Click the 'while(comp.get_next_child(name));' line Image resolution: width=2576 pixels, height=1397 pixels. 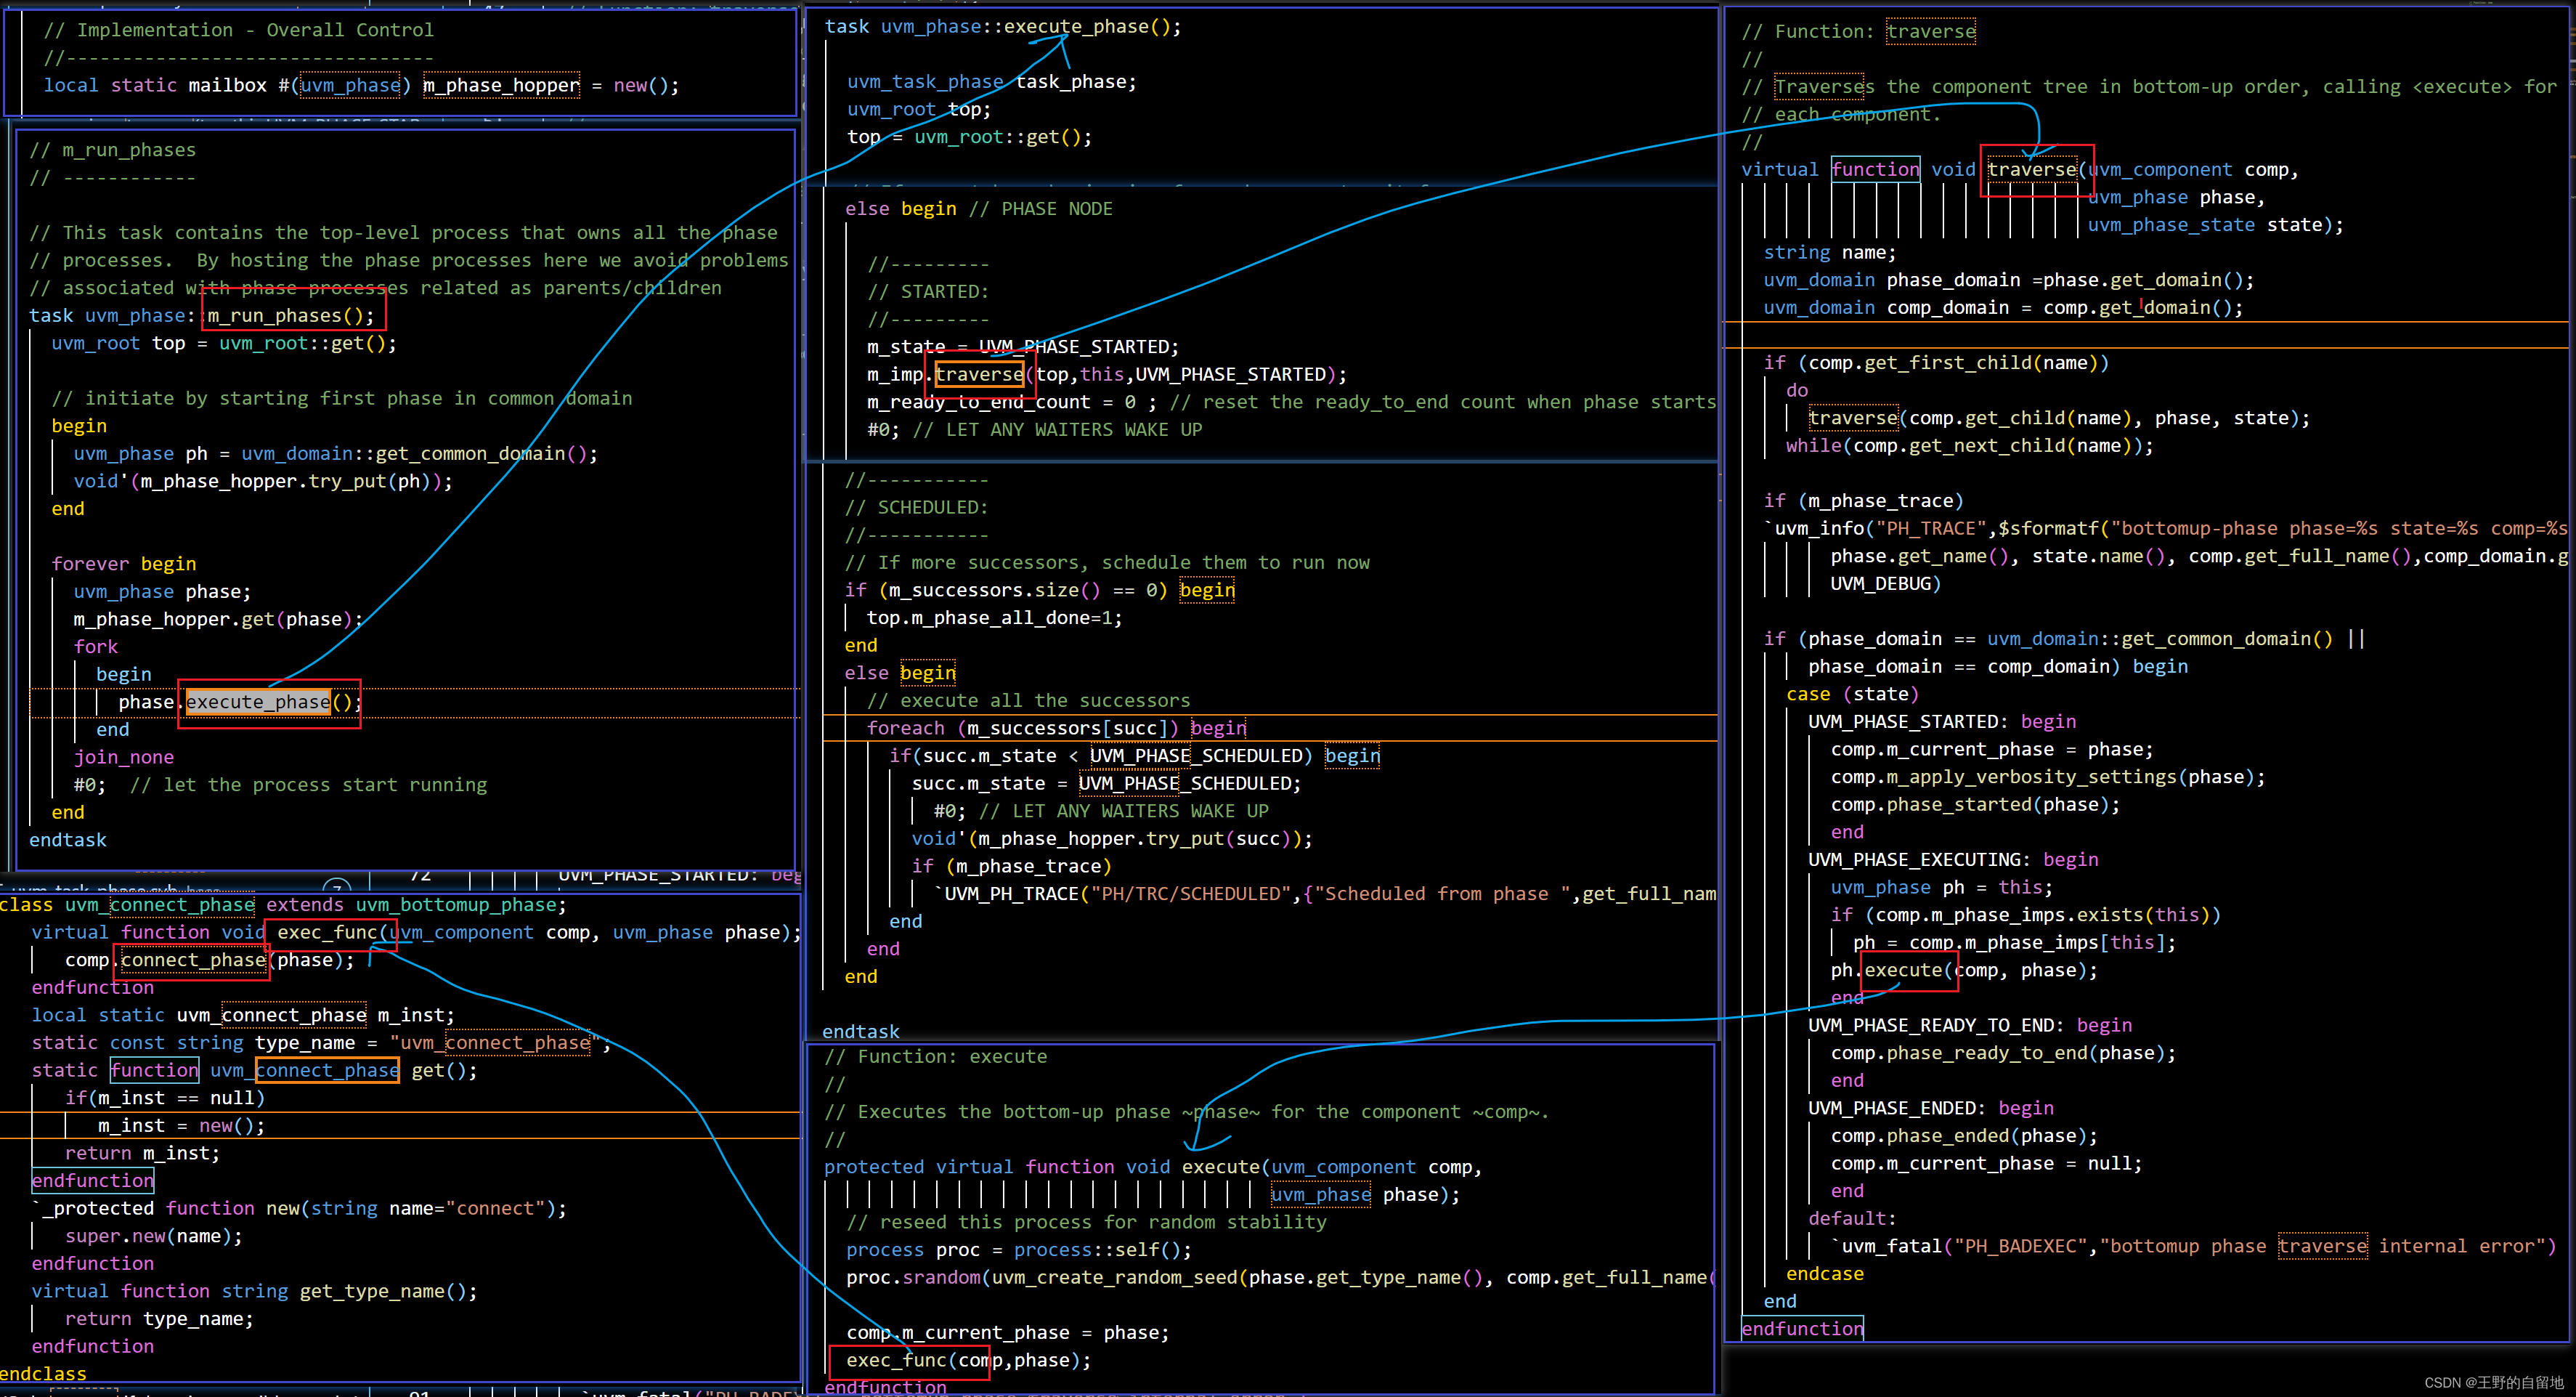click(x=1970, y=446)
